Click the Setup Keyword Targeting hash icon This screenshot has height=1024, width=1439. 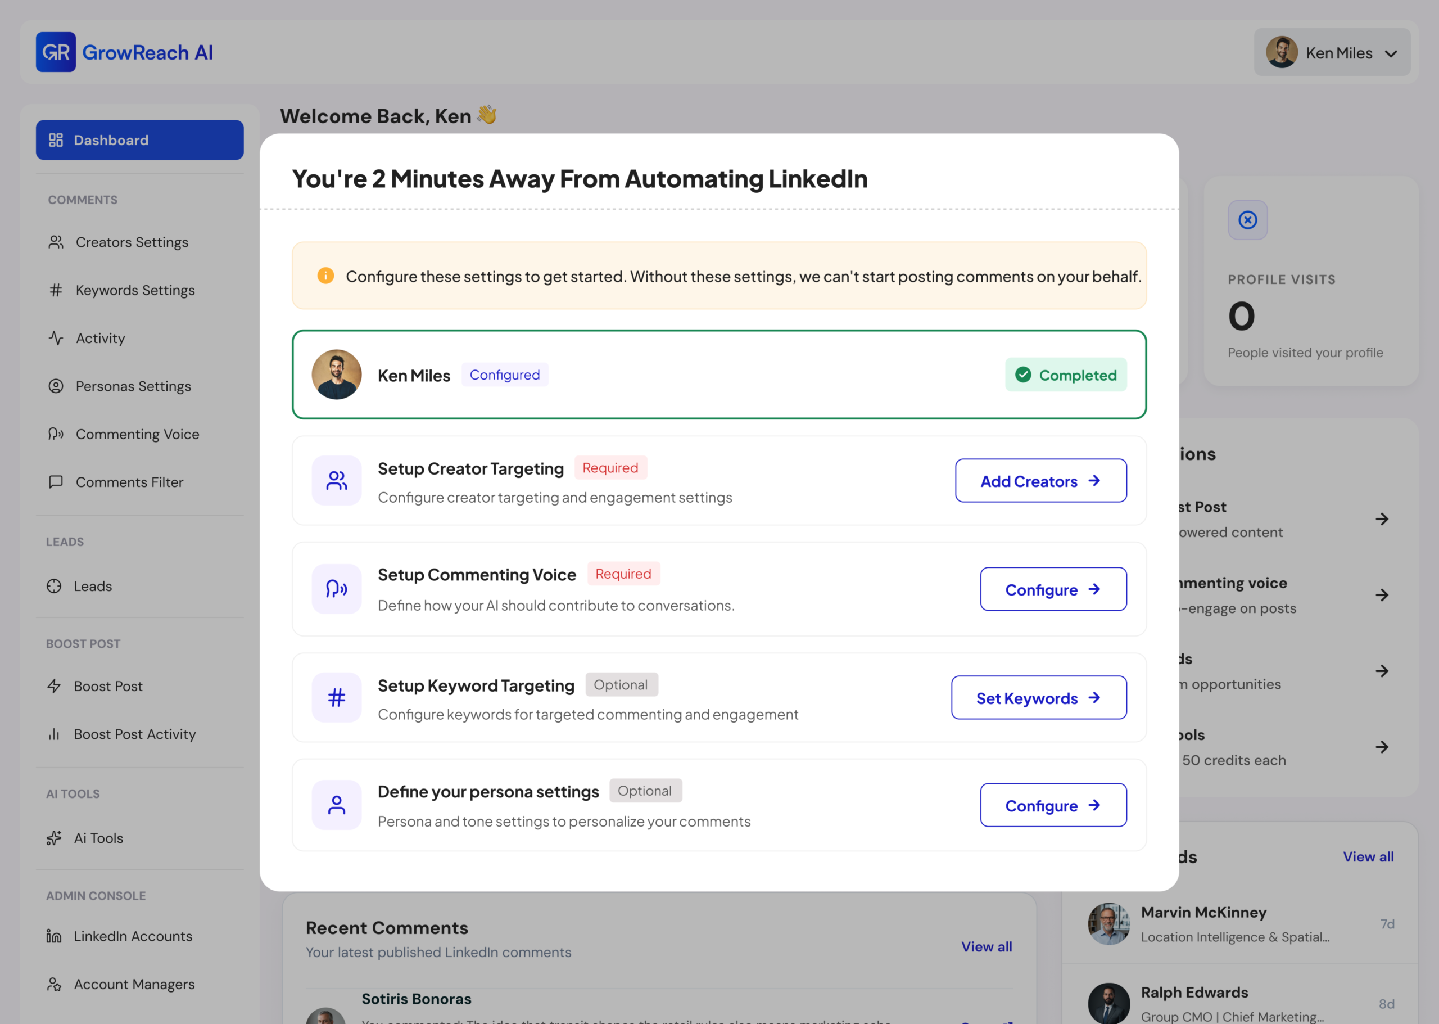[x=337, y=697]
